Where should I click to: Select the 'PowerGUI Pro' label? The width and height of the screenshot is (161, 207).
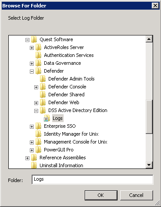pyautogui.click(x=59, y=150)
